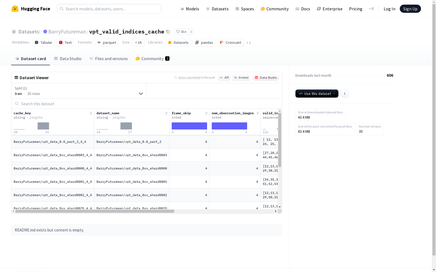Click the Sign Up button
The height and width of the screenshot is (272, 436).
(x=410, y=9)
